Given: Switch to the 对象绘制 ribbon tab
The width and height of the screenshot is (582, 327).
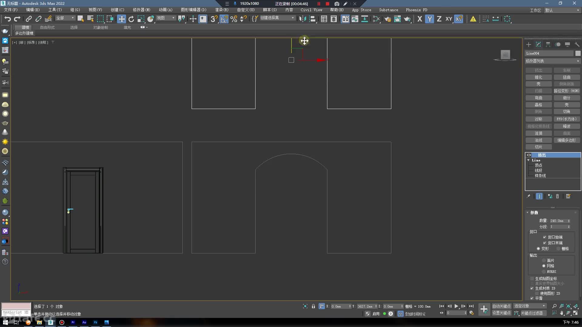Looking at the screenshot, I should pos(101,27).
